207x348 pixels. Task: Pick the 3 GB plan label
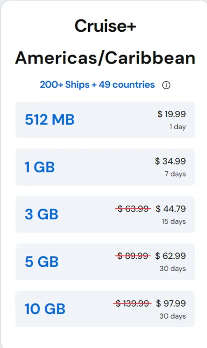coord(41,214)
